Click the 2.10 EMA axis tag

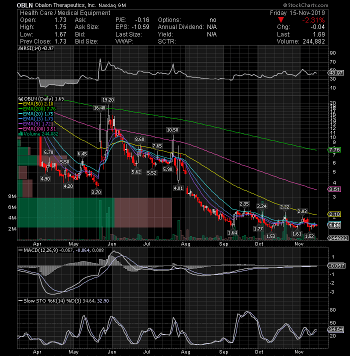click(334, 214)
